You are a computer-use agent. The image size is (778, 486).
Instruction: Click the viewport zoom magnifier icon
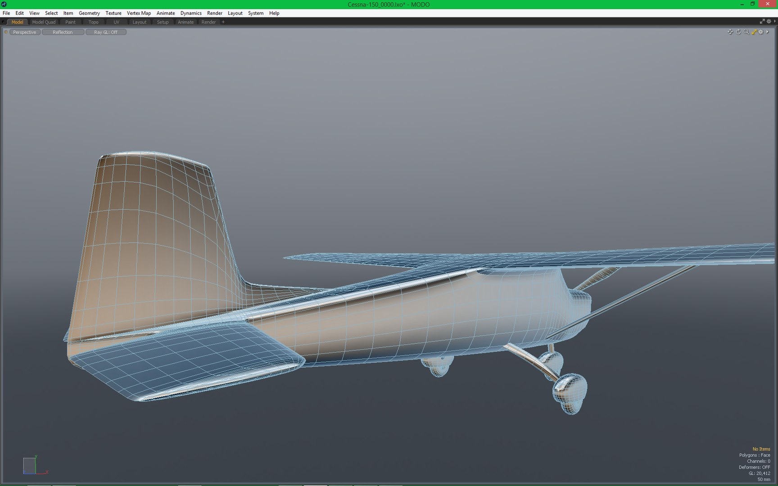(746, 32)
